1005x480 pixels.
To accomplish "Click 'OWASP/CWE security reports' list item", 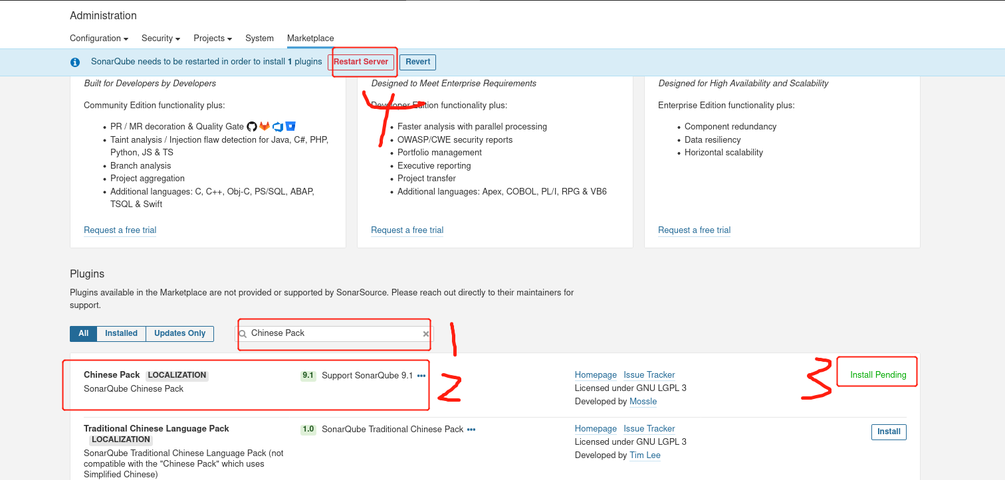I will 455,140.
